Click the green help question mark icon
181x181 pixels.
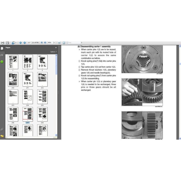pyautogui.click(x=2, y=62)
